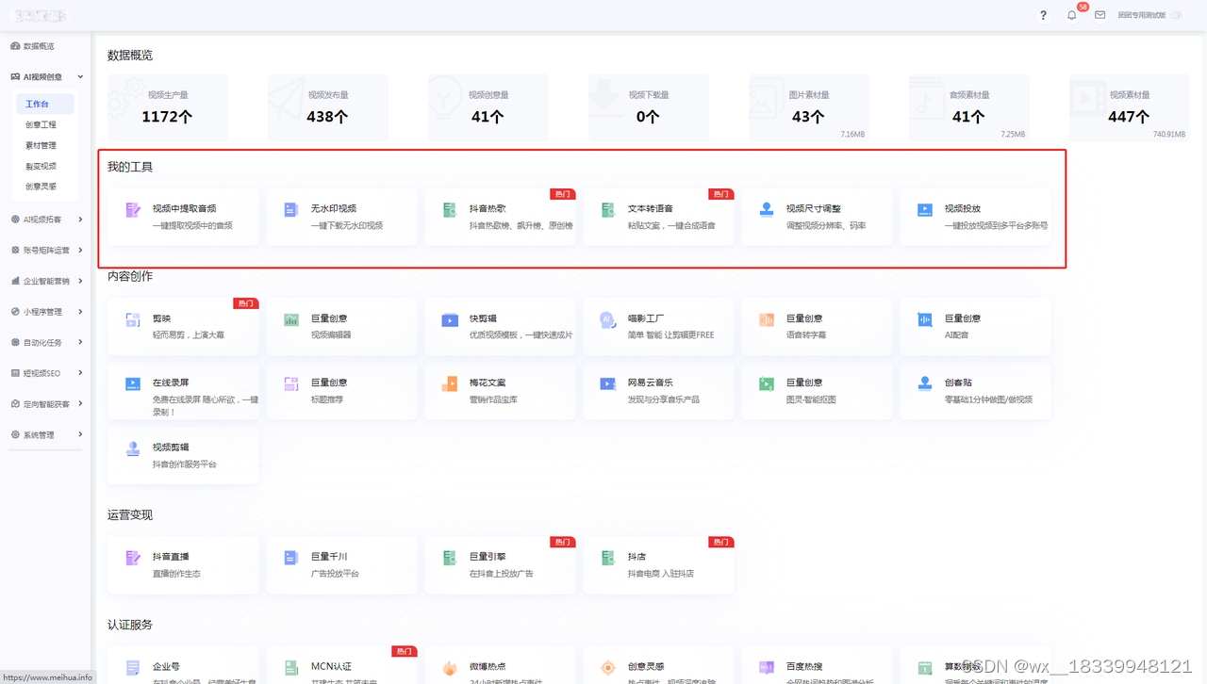Click the 图片素材量 43个 stat card

click(x=809, y=108)
